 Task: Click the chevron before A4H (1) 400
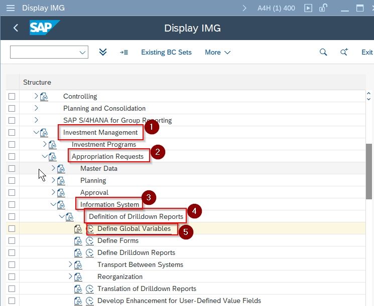pos(244,8)
